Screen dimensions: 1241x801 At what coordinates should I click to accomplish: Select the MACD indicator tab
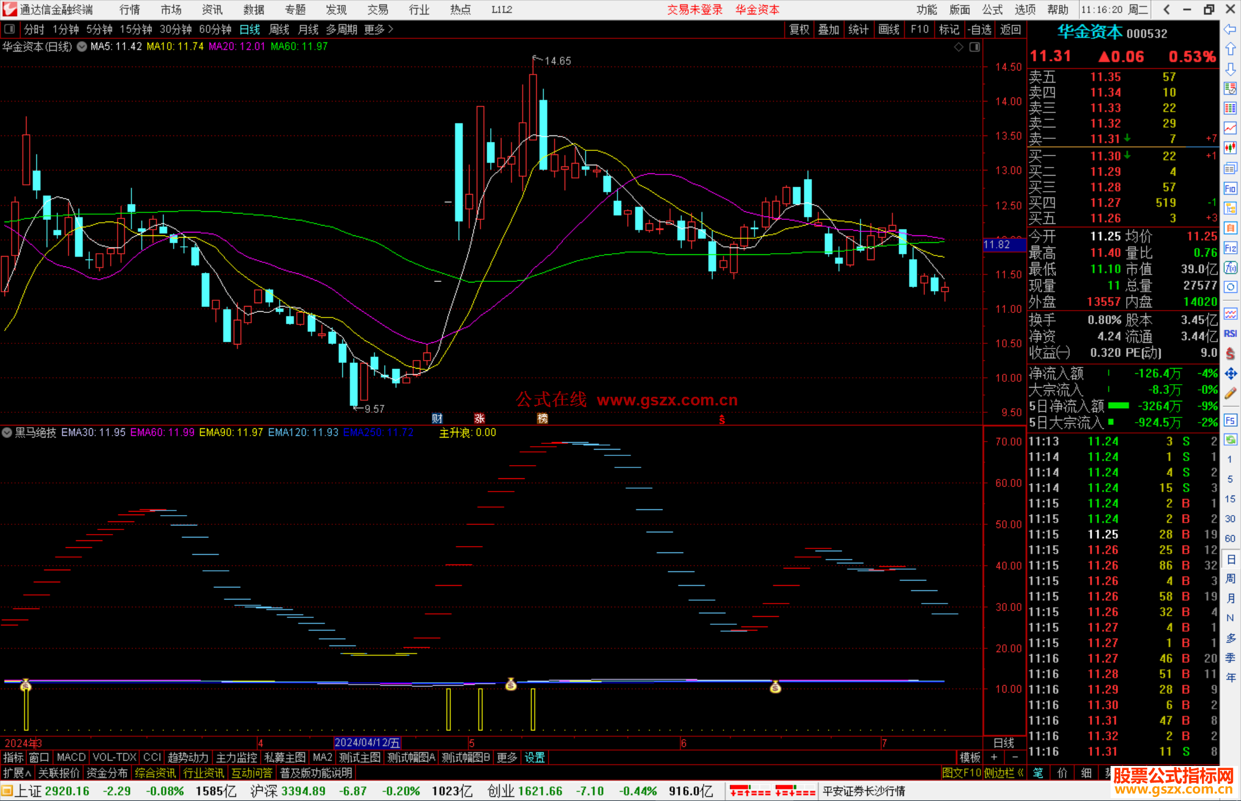click(71, 757)
